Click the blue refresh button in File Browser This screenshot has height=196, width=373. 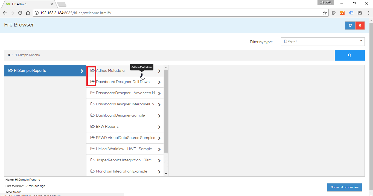click(x=350, y=25)
